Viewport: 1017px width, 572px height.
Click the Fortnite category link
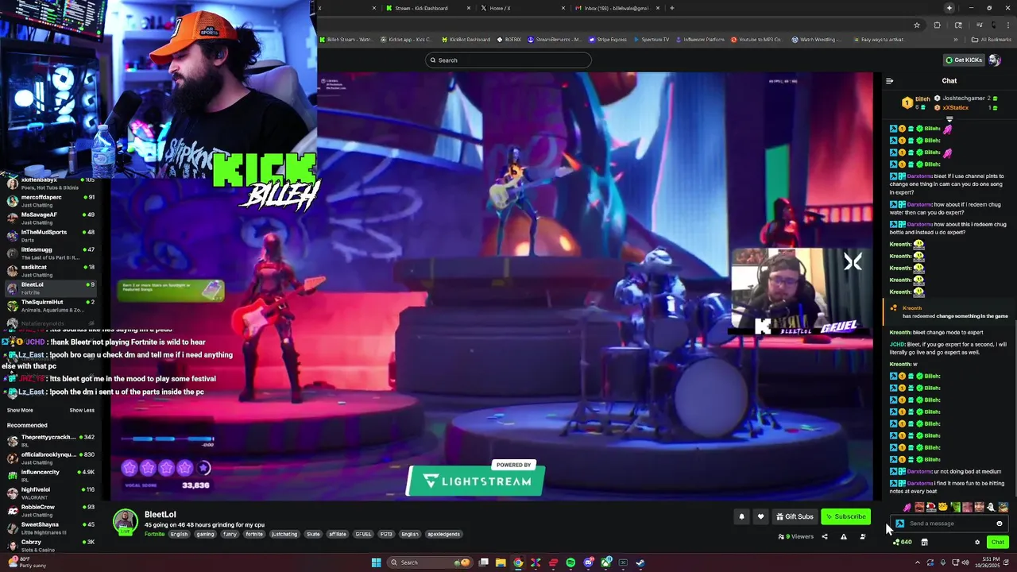coord(154,534)
